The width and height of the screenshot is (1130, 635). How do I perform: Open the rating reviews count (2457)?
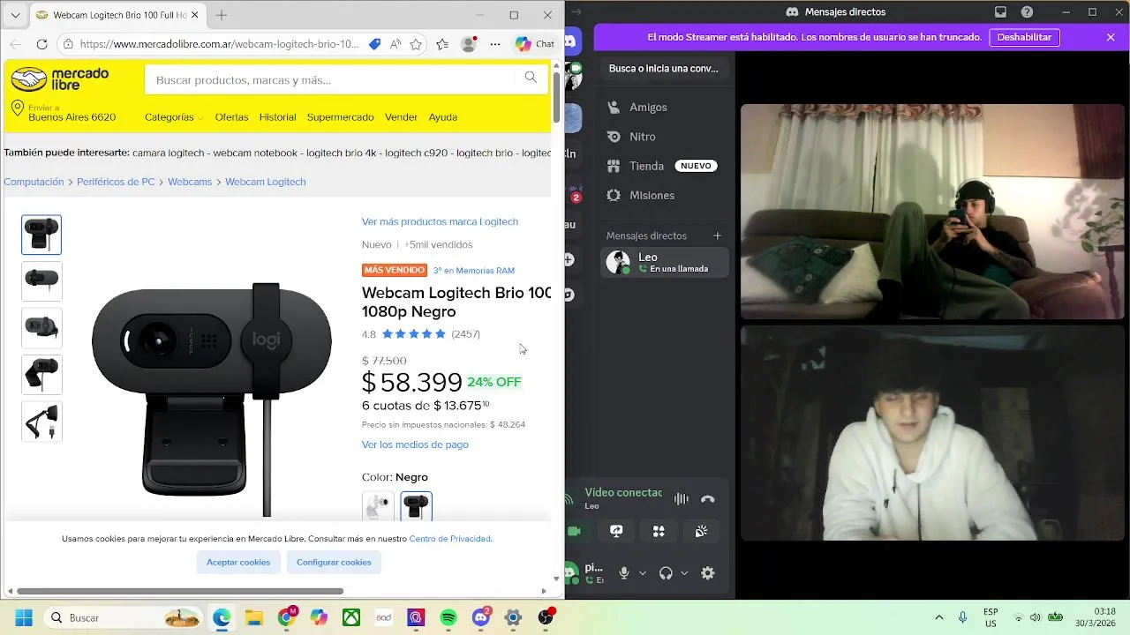coord(465,334)
